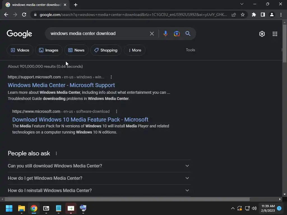Show hidden system tray icons
The image size is (287, 215).
(x=233, y=208)
